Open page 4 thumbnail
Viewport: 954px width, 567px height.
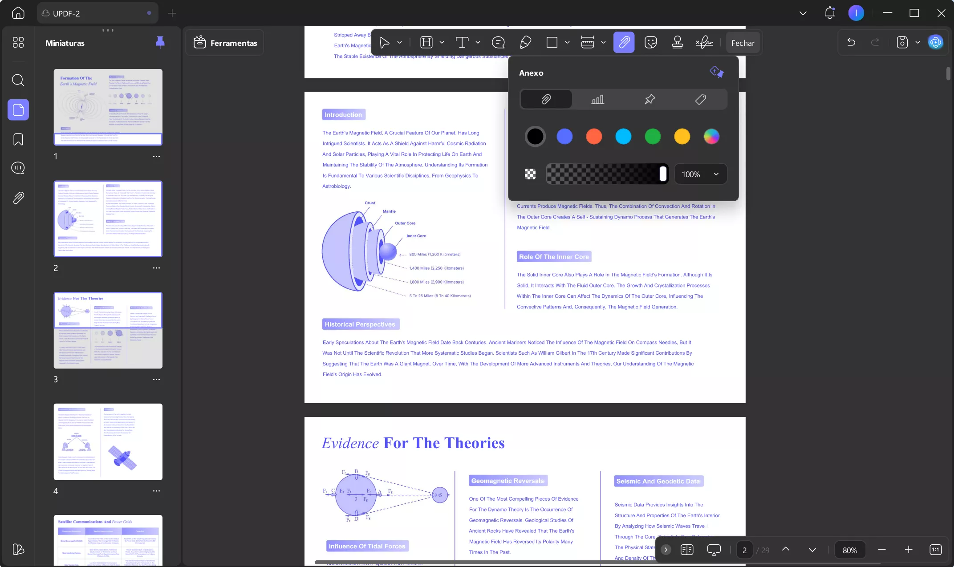pos(108,441)
